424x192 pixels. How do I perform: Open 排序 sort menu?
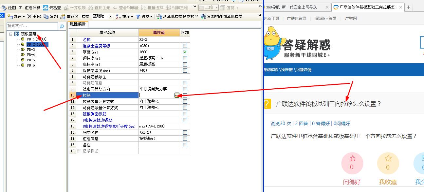(124, 16)
